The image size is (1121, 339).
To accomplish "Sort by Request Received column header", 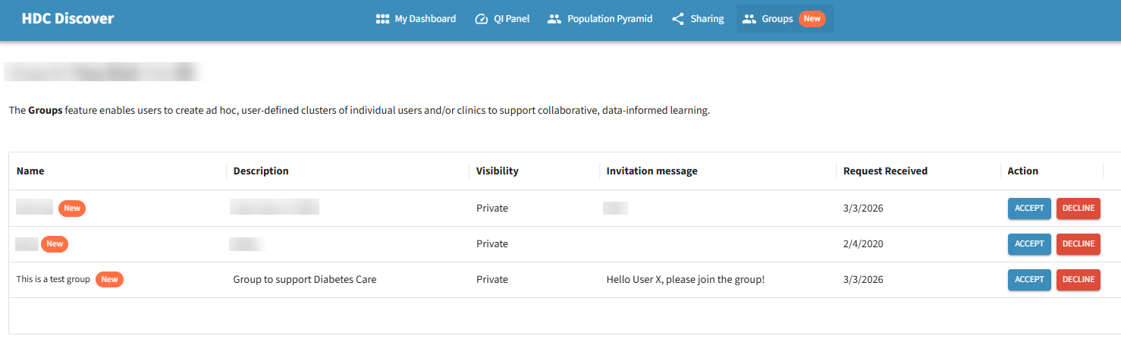I will [x=885, y=171].
